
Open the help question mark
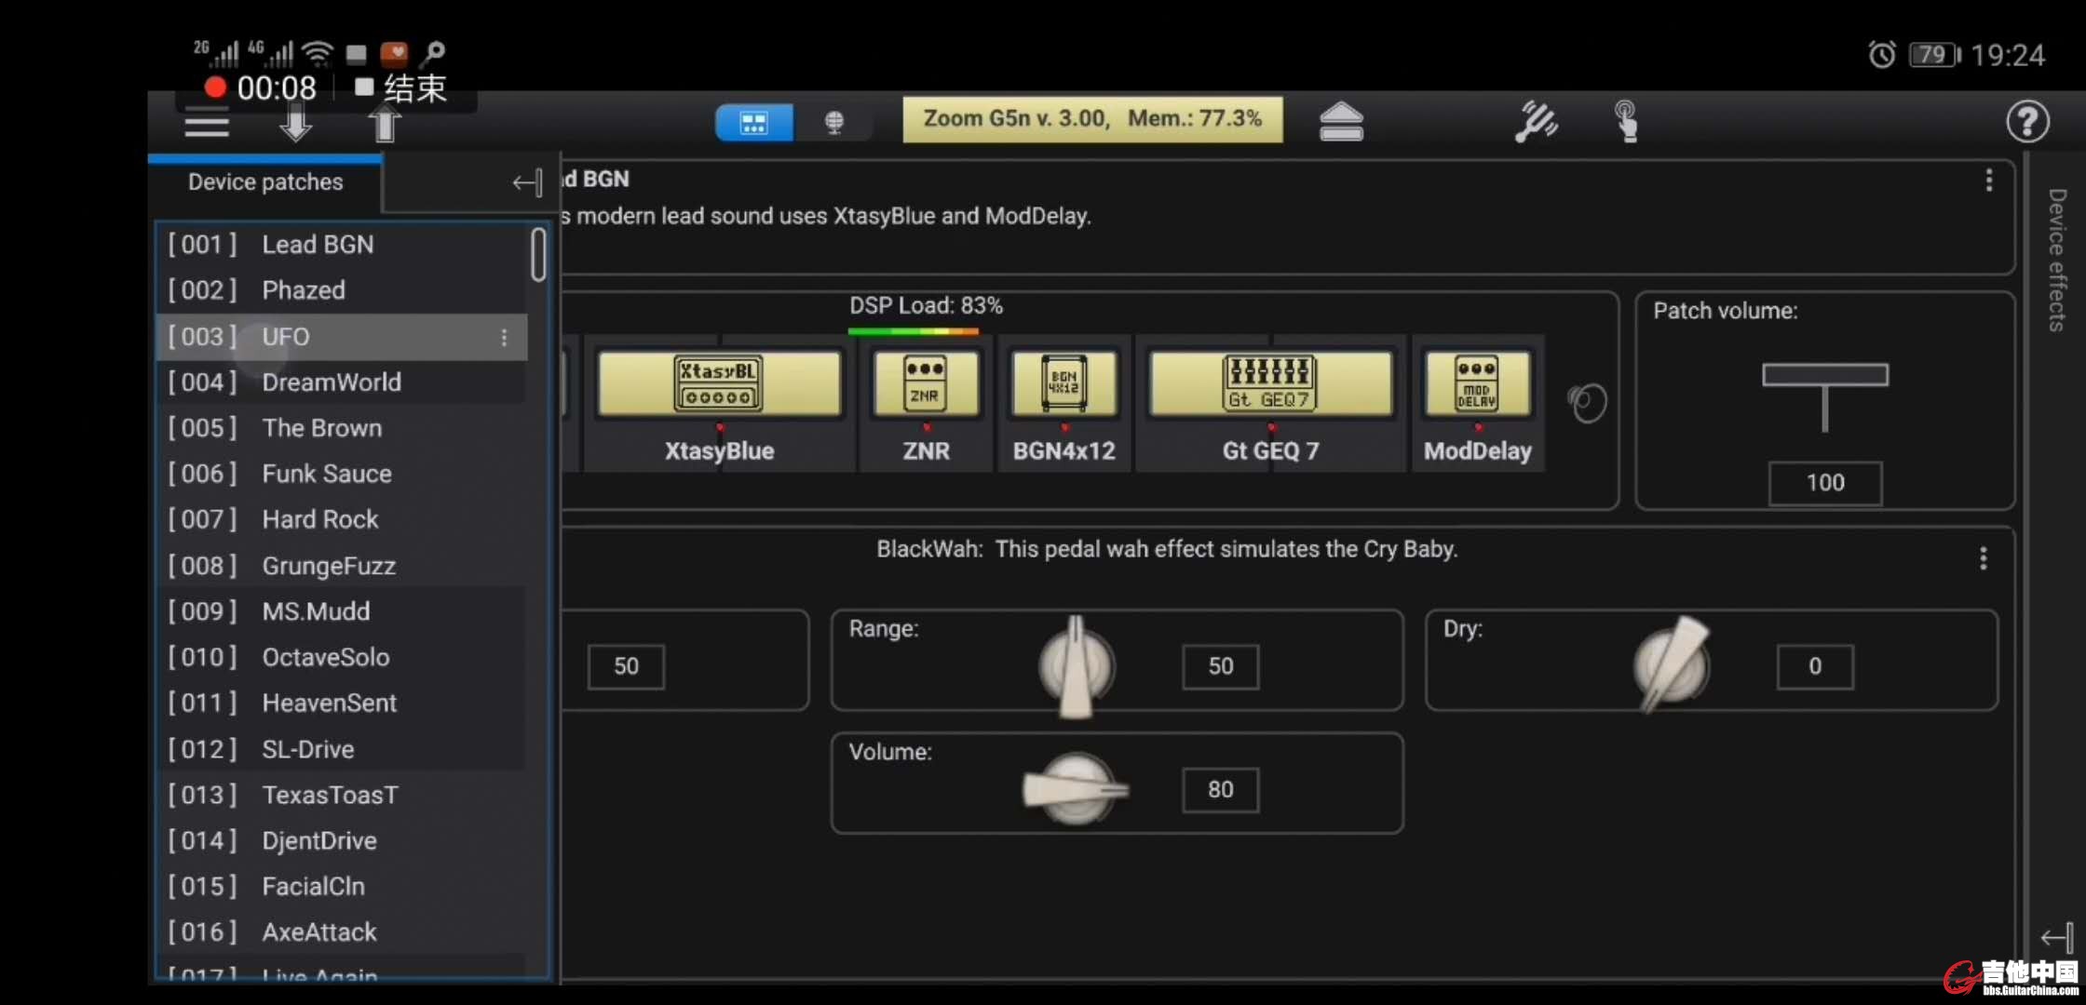[x=2027, y=122]
